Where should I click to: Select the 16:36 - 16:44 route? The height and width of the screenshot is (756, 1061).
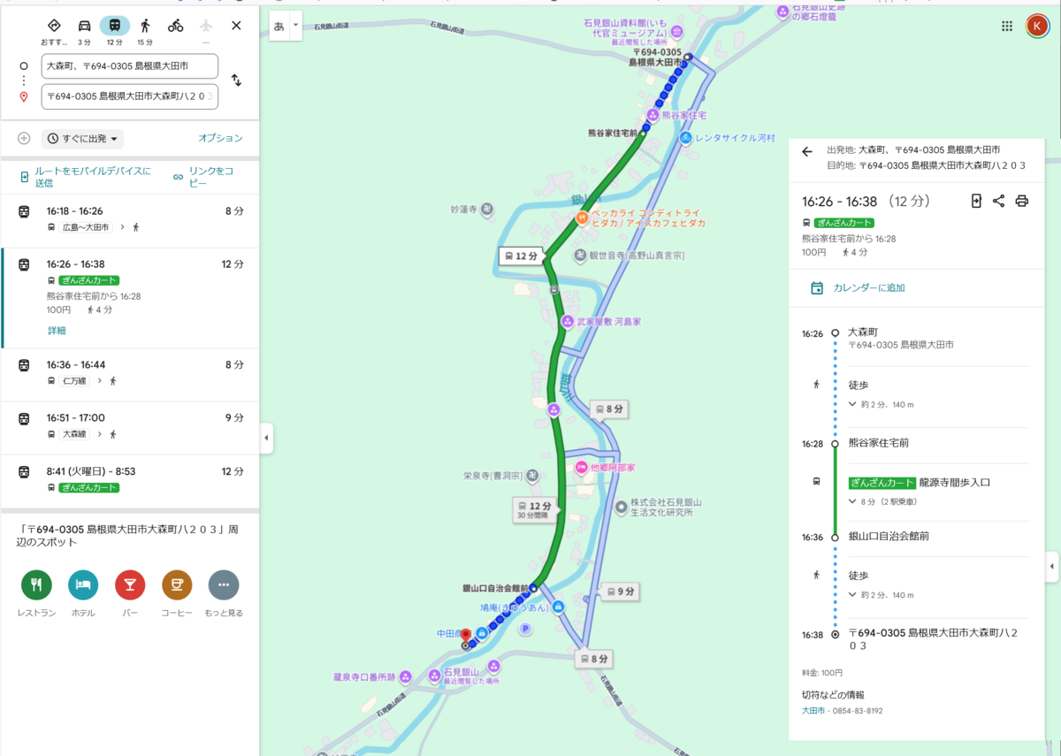point(130,374)
